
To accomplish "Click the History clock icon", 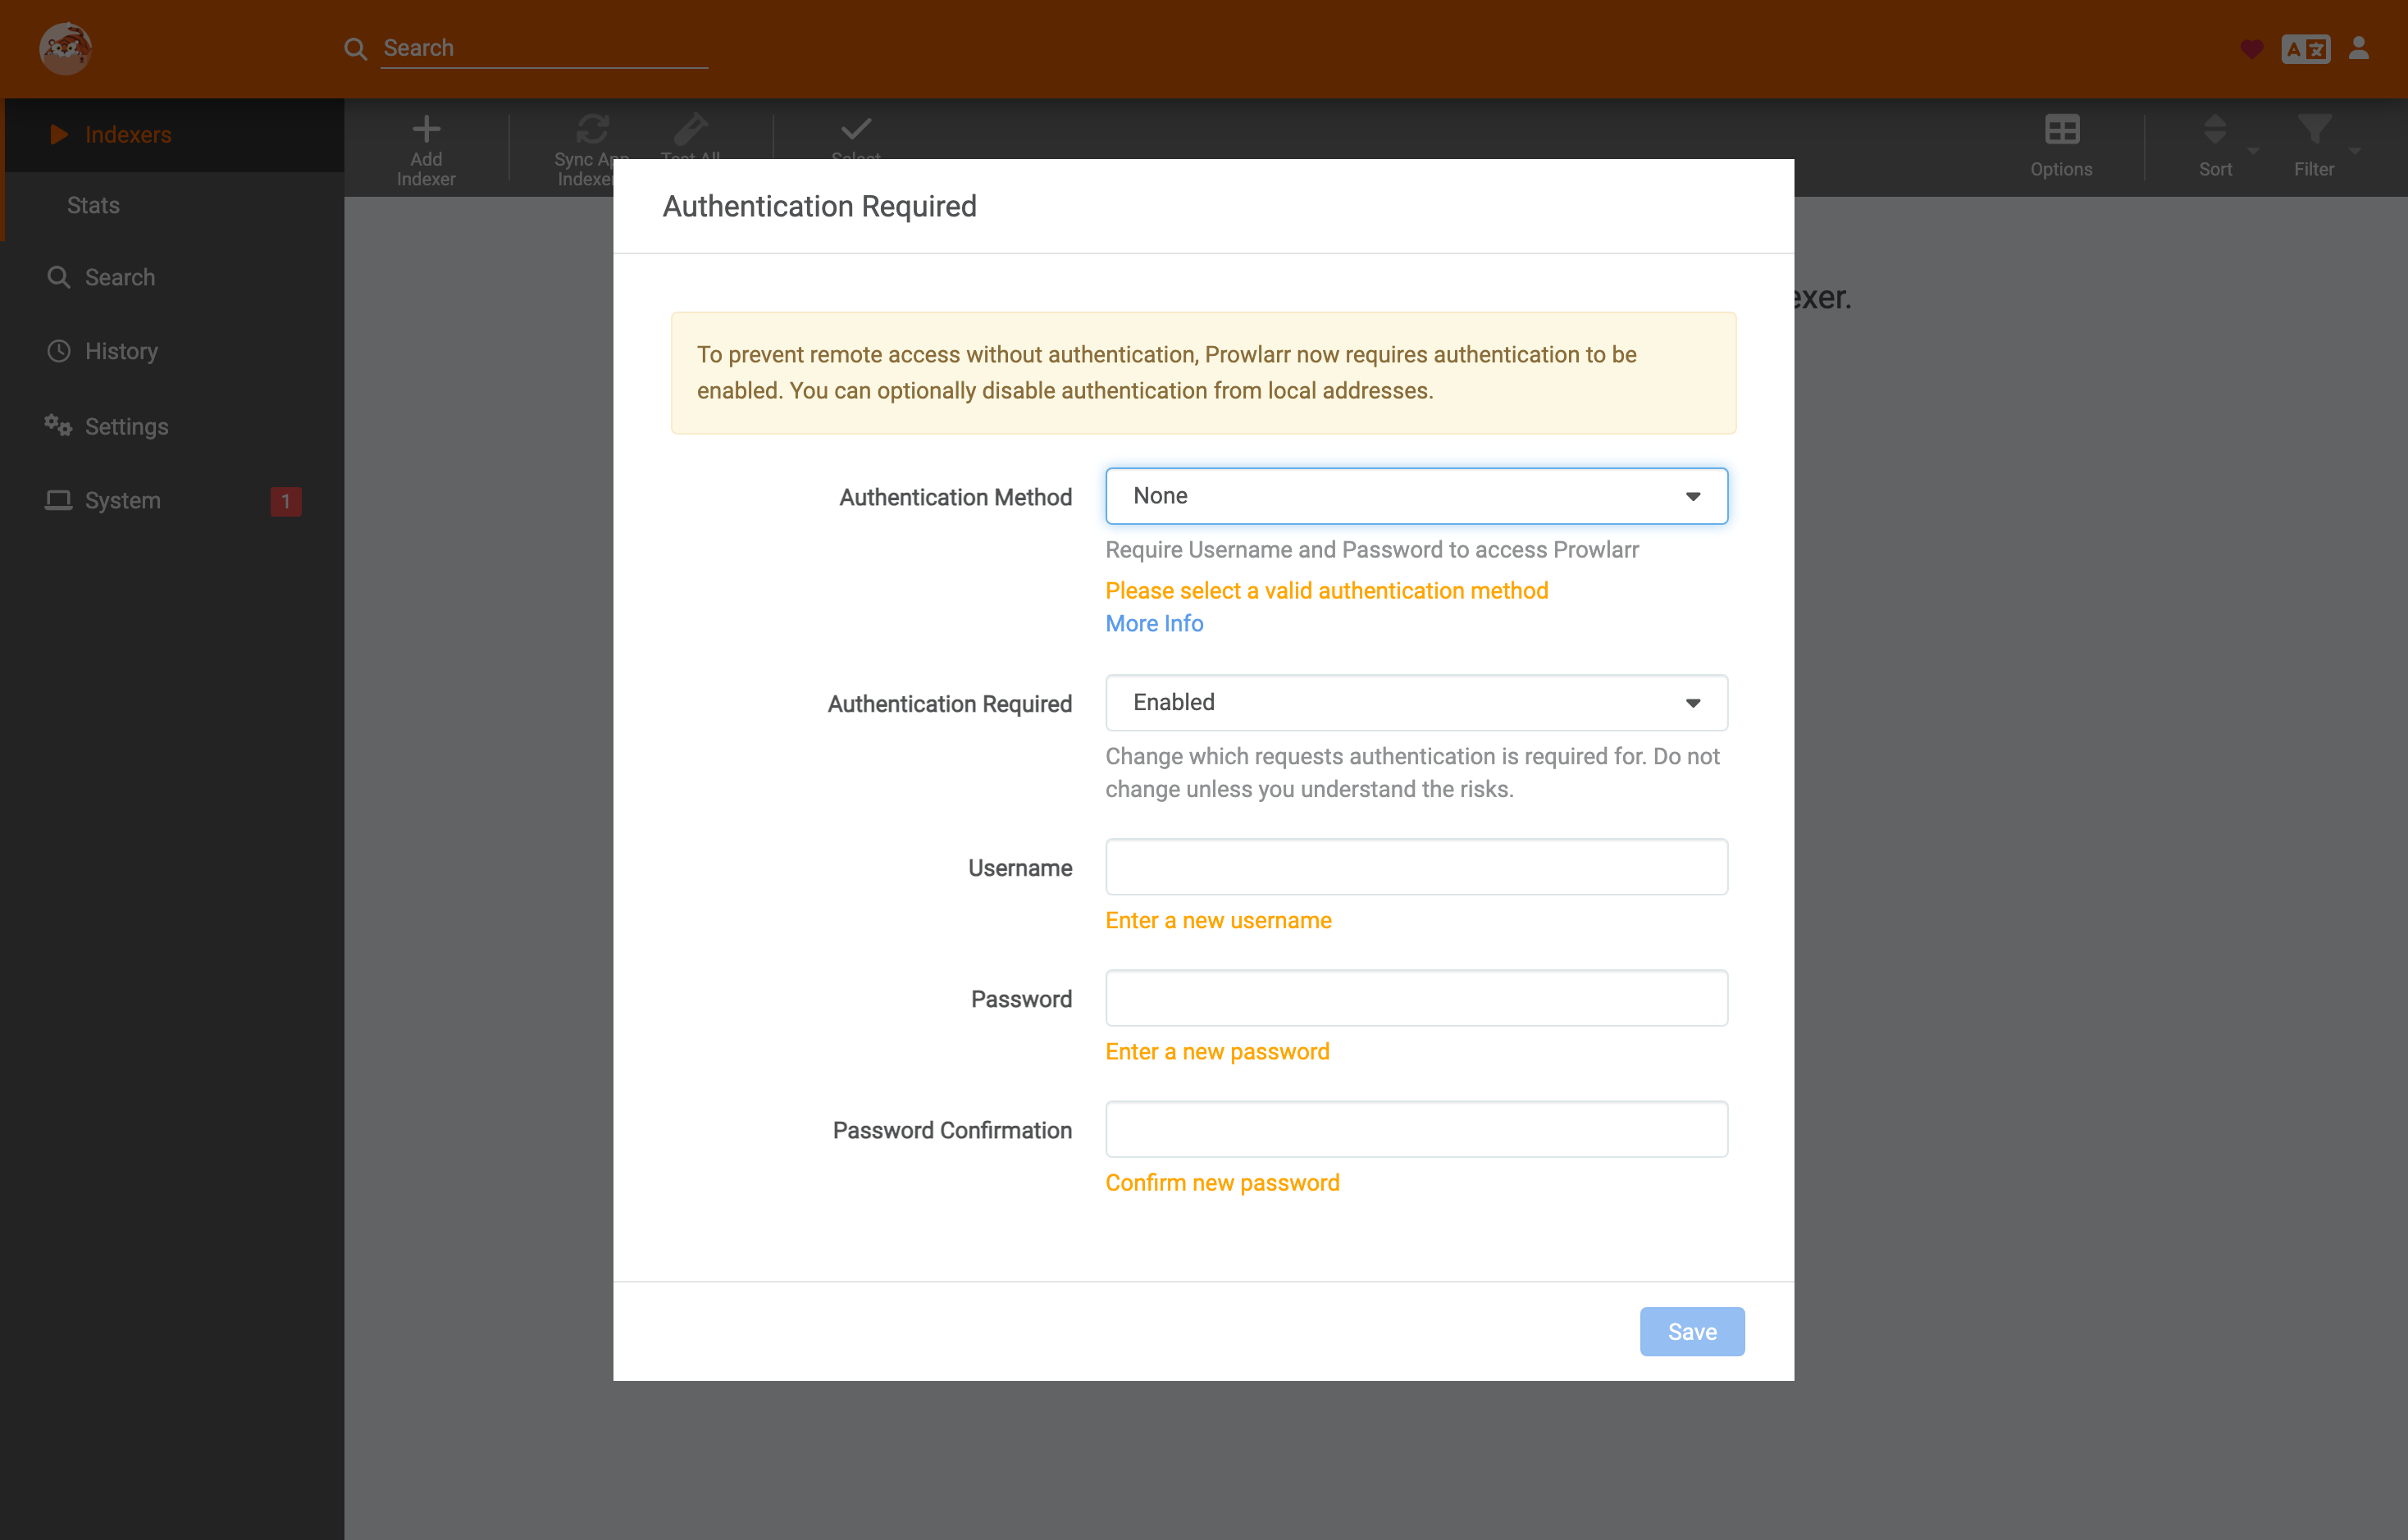I will [59, 351].
